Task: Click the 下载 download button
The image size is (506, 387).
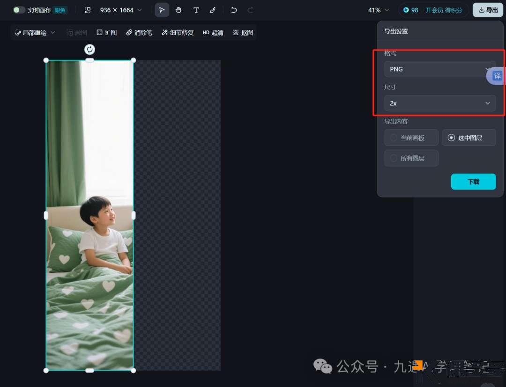Action: click(x=473, y=182)
